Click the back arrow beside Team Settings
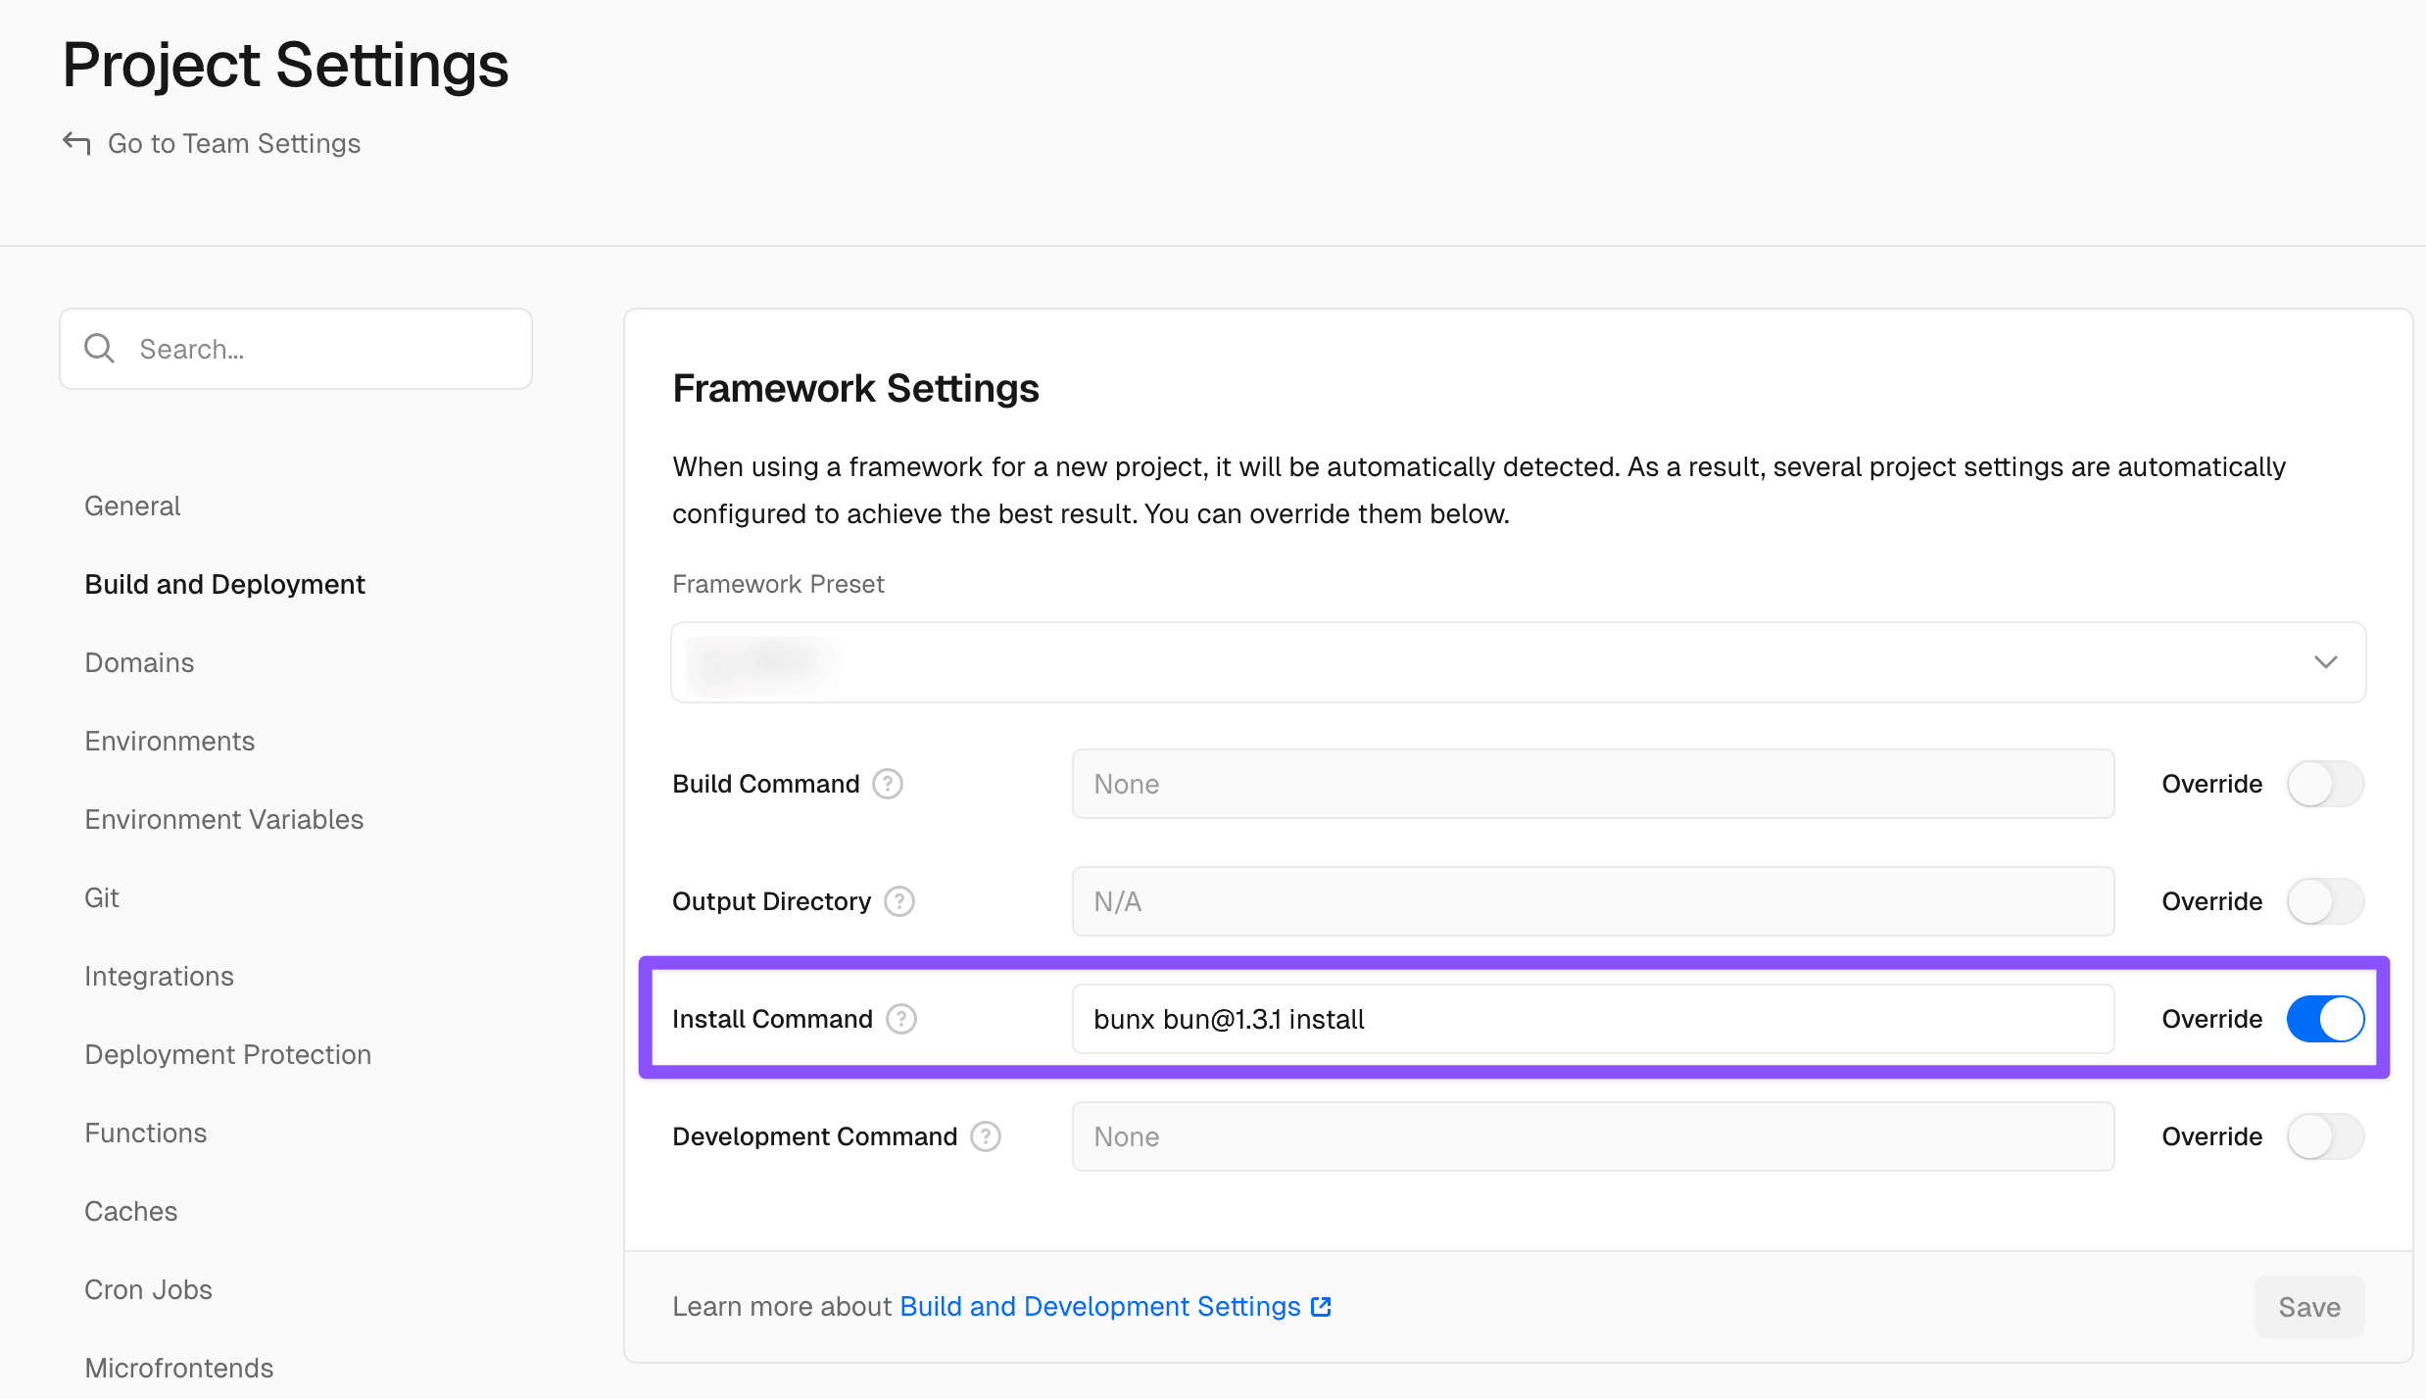Image resolution: width=2426 pixels, height=1399 pixels. pos(76,143)
